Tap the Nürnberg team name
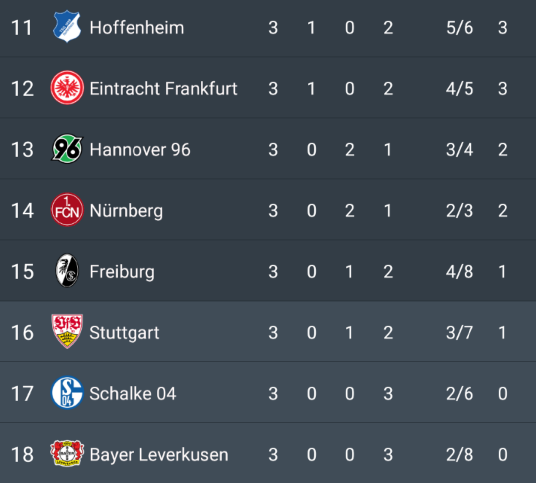The height and width of the screenshot is (483, 536). [126, 211]
